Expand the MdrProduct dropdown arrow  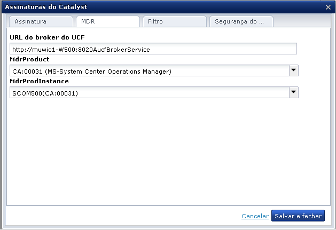(293, 70)
